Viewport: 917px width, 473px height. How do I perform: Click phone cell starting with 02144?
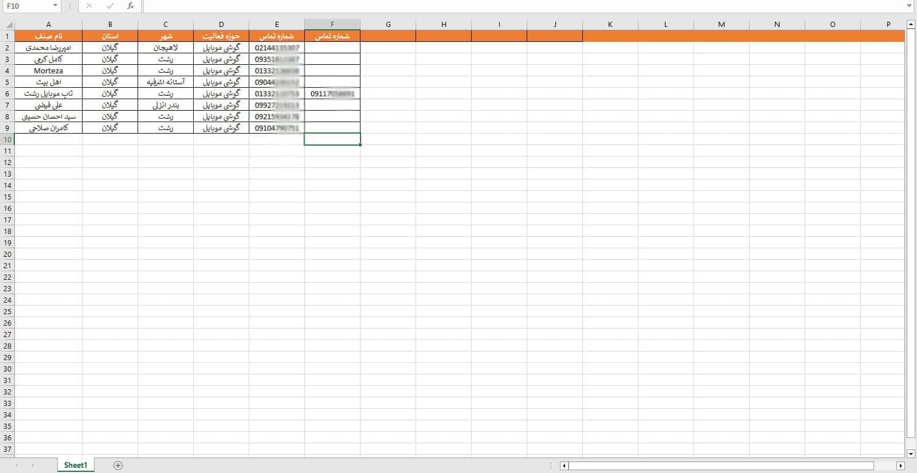pos(277,48)
